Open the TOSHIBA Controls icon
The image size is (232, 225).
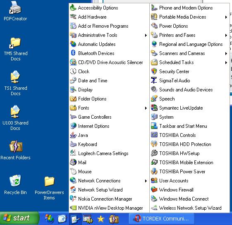[154, 135]
